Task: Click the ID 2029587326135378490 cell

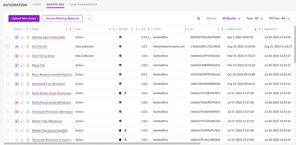Action: point(205,37)
